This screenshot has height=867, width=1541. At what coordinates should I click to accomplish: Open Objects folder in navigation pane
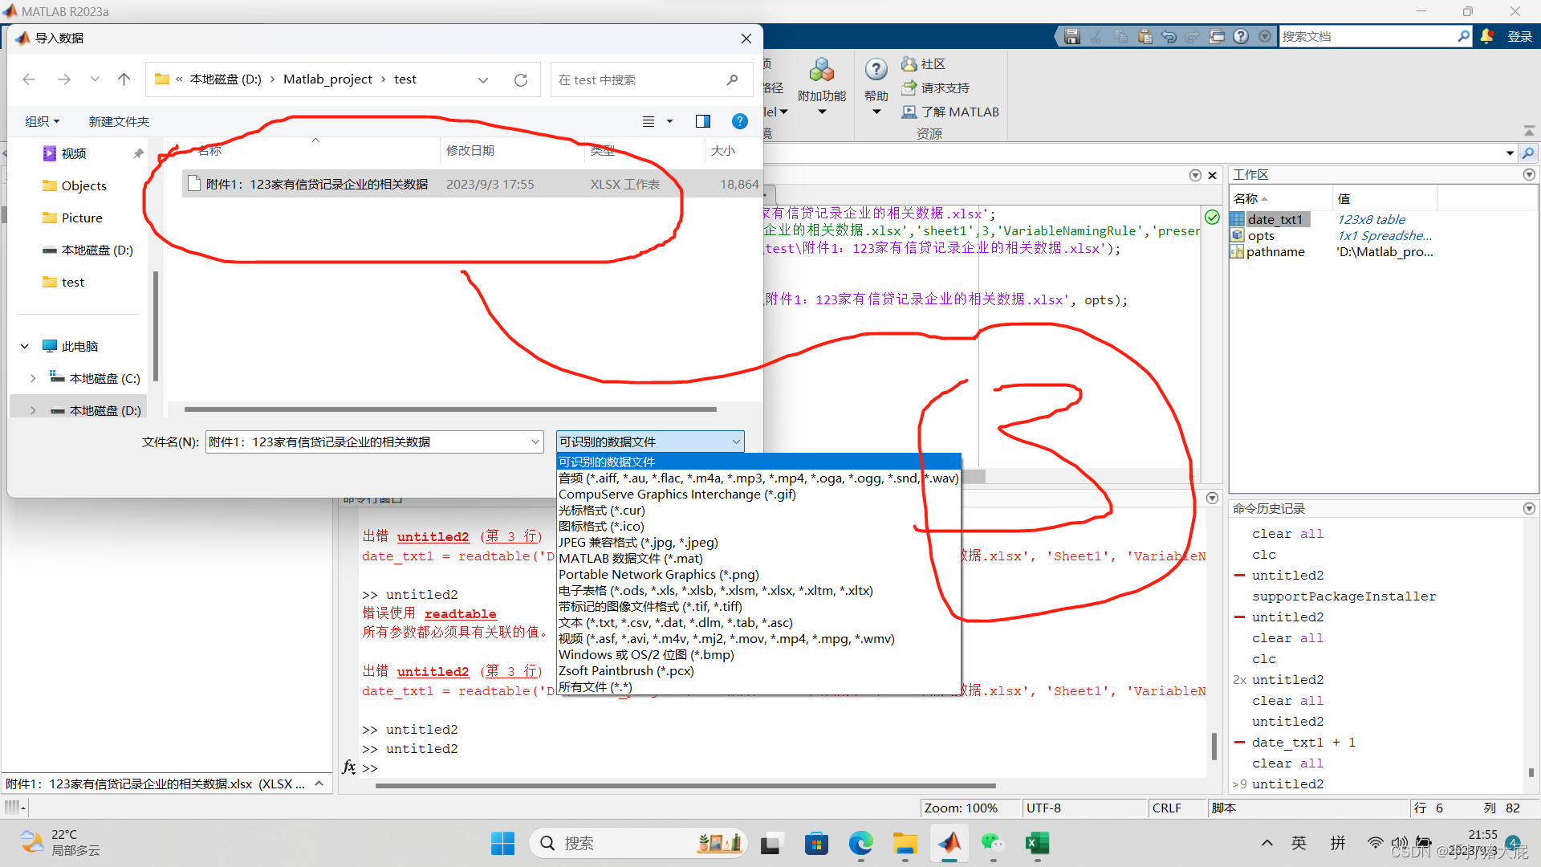[x=83, y=185]
